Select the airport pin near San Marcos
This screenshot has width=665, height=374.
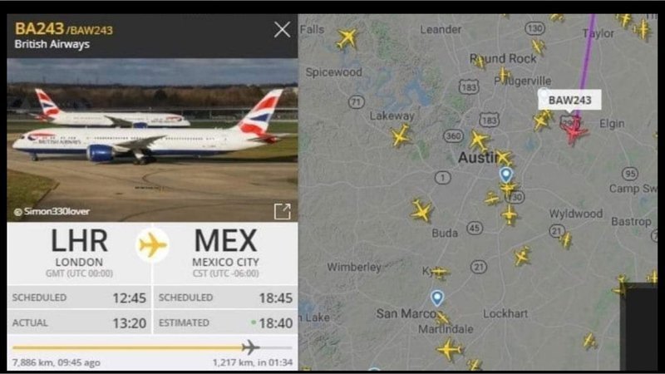tap(437, 298)
